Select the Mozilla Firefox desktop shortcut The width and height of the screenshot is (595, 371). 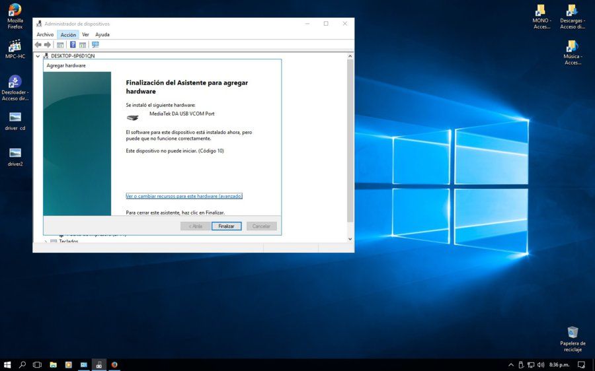coord(15,17)
